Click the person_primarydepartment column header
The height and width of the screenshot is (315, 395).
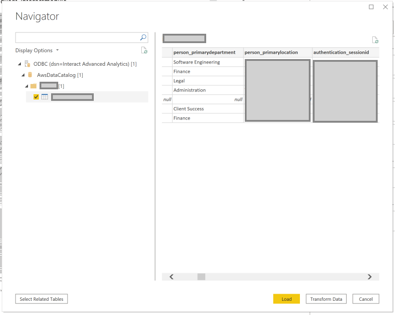pyautogui.click(x=208, y=52)
